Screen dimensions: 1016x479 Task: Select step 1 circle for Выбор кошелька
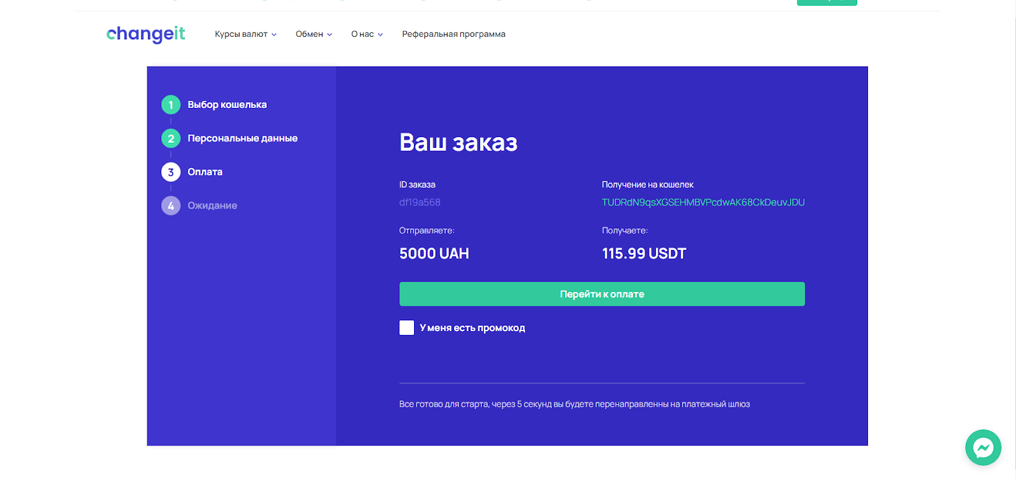point(171,105)
